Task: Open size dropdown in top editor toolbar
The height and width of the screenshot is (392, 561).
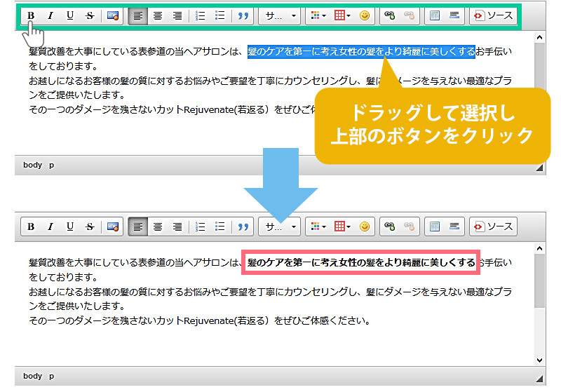Action: [280, 16]
